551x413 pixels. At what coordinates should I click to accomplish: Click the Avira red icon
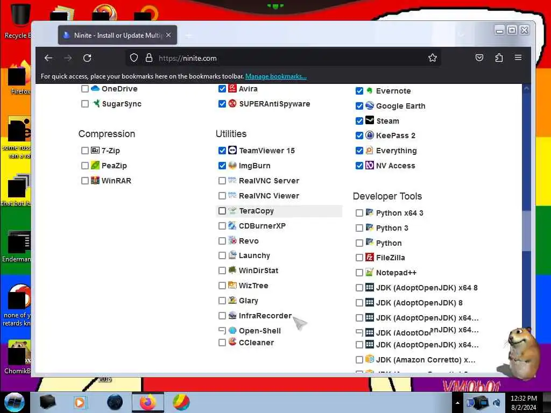tap(232, 89)
